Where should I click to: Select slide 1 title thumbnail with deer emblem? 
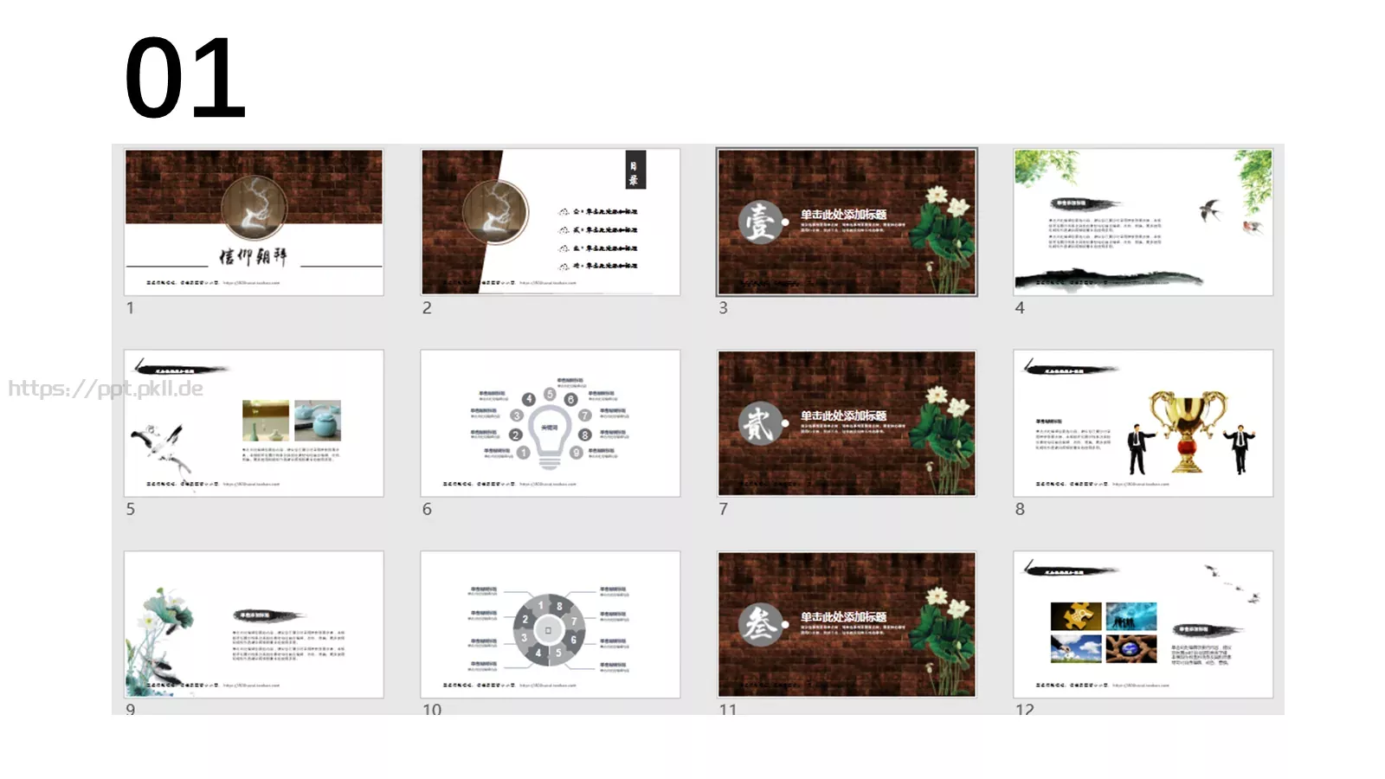(254, 222)
